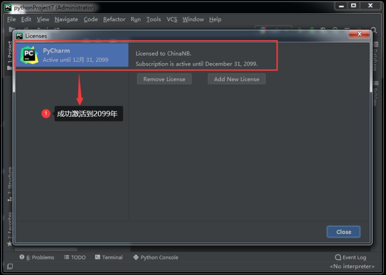
Task: Click the Python Console snake icon
Action: point(136,257)
